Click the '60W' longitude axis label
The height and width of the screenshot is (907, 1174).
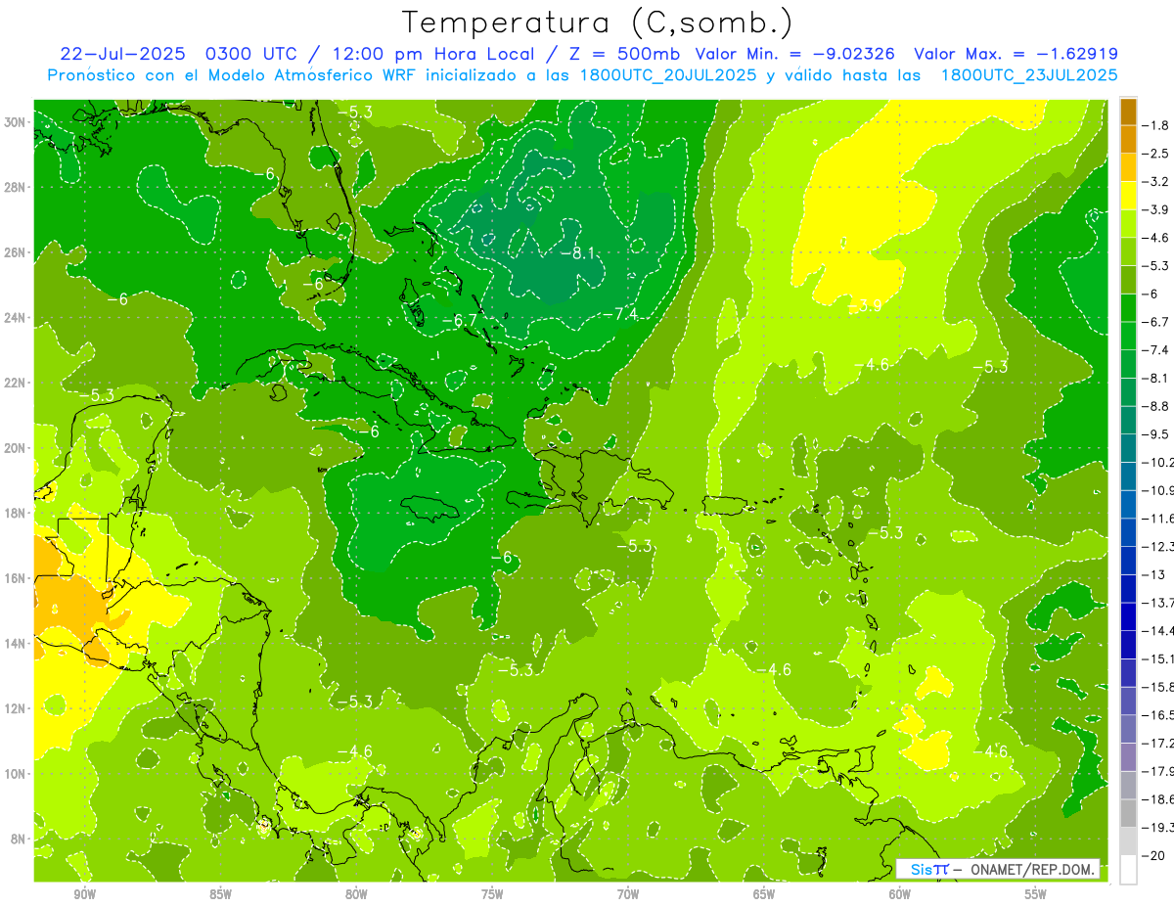click(x=900, y=895)
